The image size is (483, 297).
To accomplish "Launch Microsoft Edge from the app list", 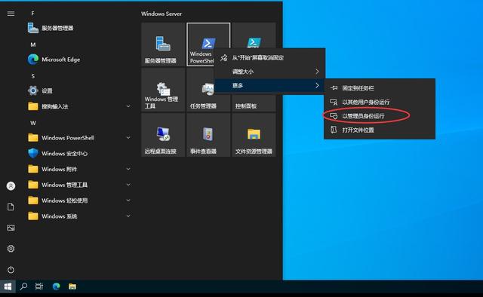I will coord(79,60).
